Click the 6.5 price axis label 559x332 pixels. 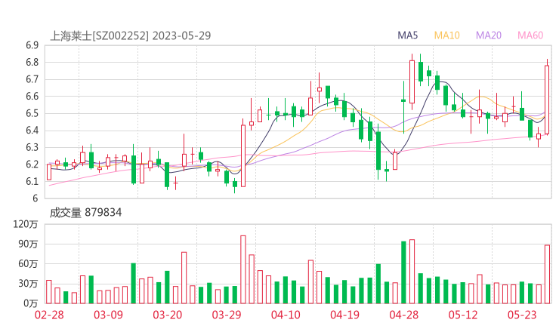[x=32, y=113]
